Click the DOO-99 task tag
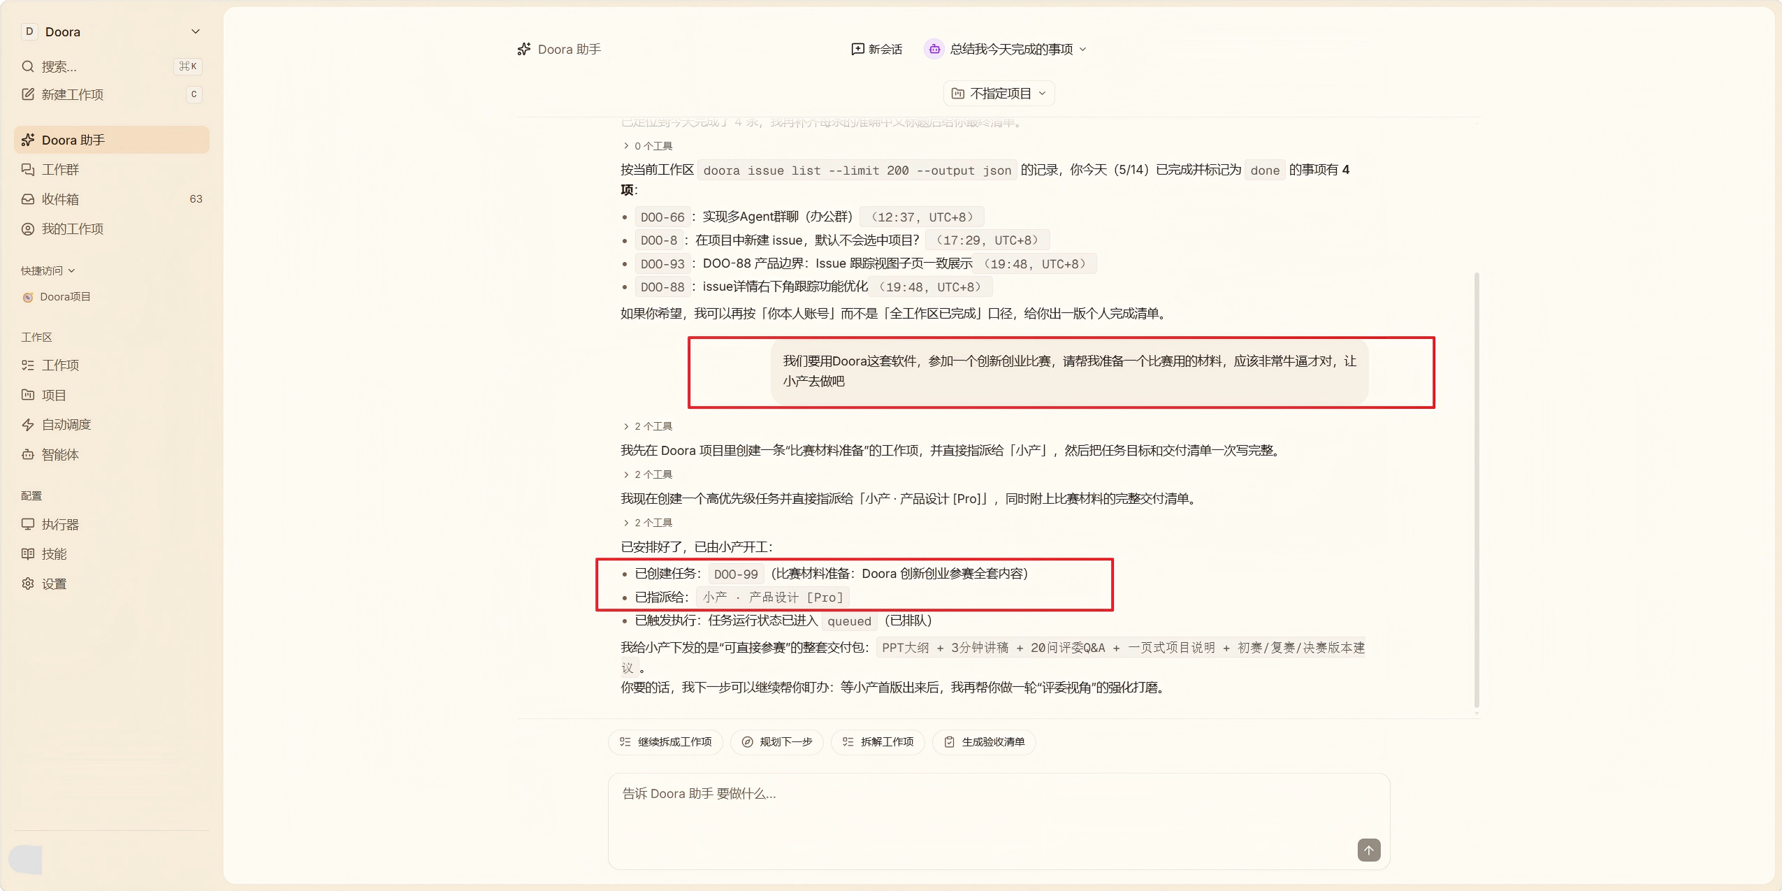The image size is (1782, 891). [x=736, y=574]
